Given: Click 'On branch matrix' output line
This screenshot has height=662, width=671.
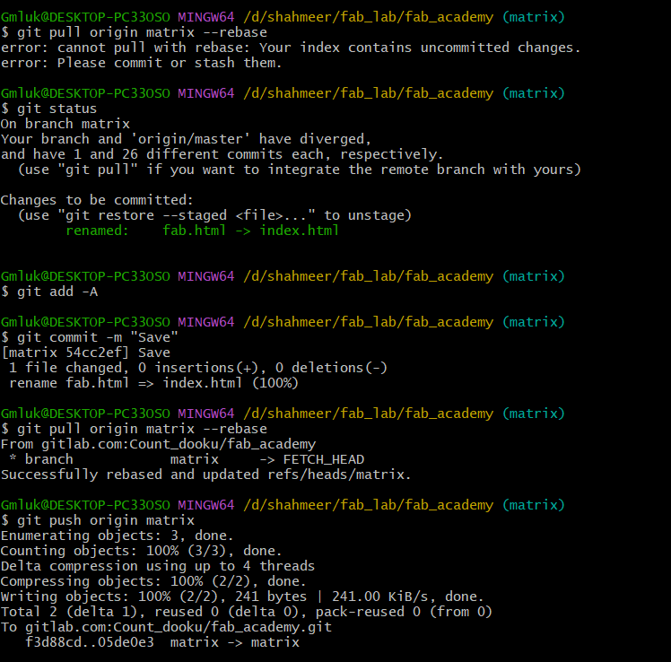Looking at the screenshot, I should tap(65, 124).
